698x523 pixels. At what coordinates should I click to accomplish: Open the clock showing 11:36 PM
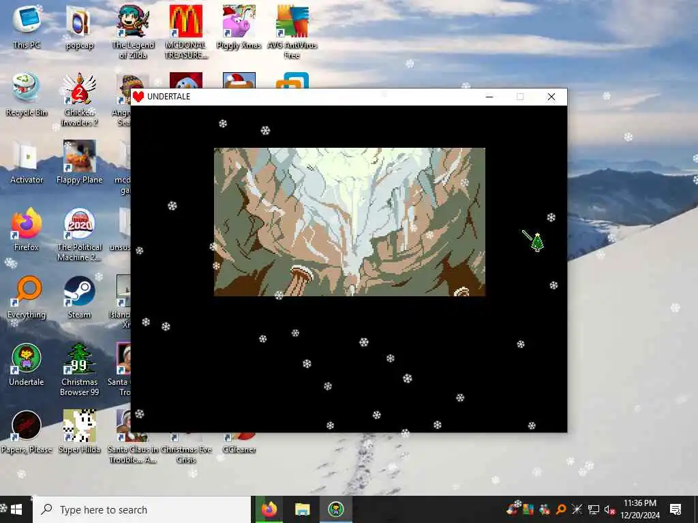point(640,509)
